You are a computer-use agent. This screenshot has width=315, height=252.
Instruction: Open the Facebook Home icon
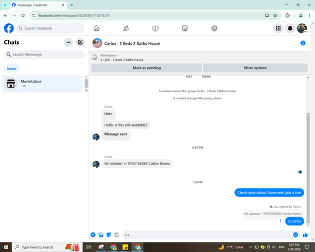click(x=96, y=28)
